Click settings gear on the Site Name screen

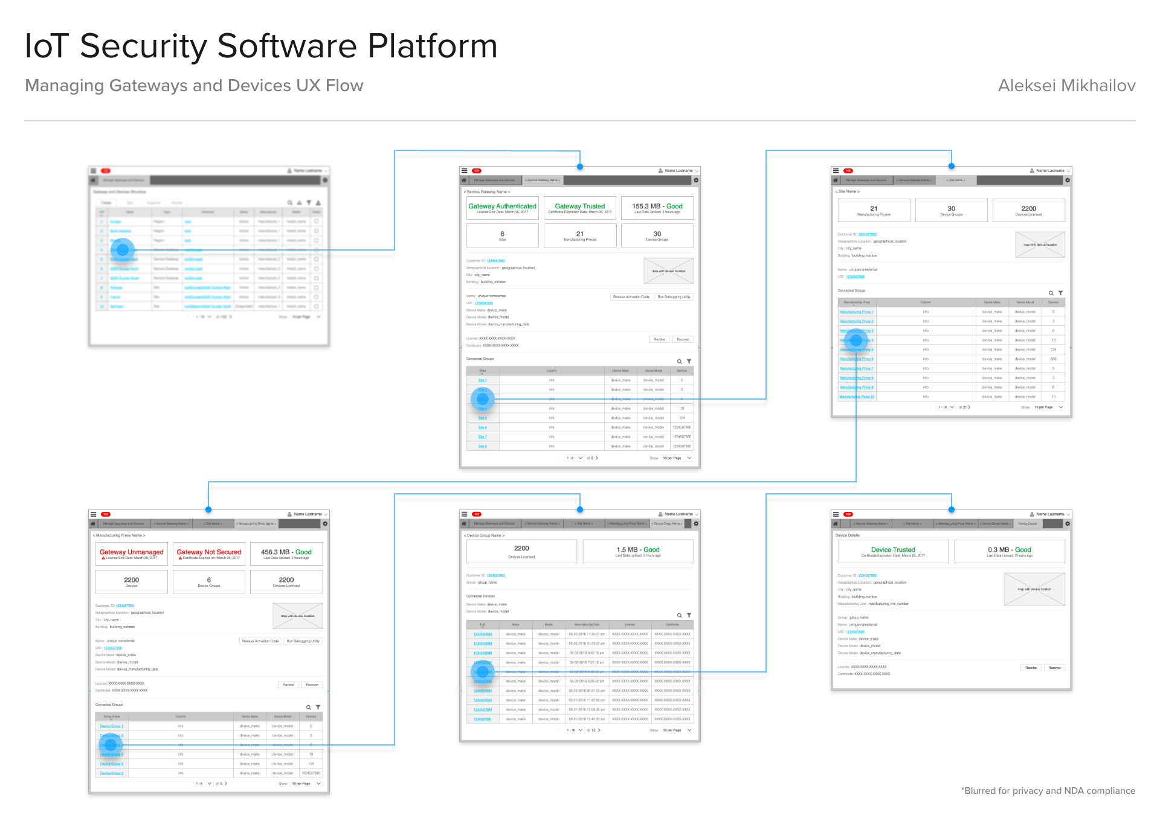1068,180
